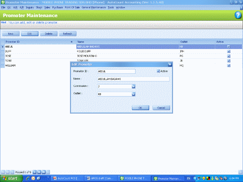The height and width of the screenshot is (182, 243).
Task: Launch Internet Explorer from quick launch
Action: [28, 178]
